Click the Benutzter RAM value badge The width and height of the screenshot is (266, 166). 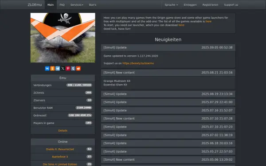pos(84,108)
